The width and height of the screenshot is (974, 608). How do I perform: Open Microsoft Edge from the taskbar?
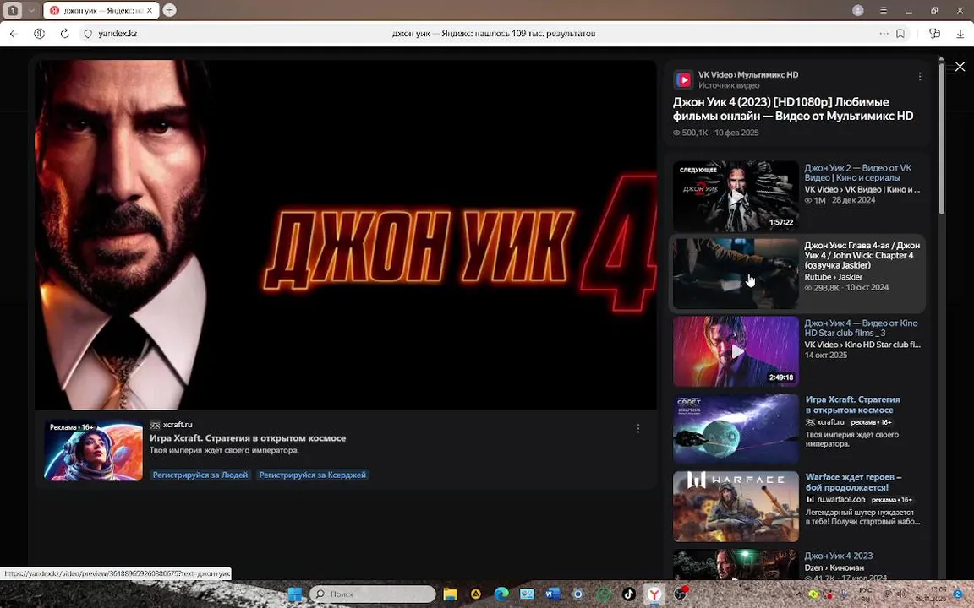pos(501,594)
